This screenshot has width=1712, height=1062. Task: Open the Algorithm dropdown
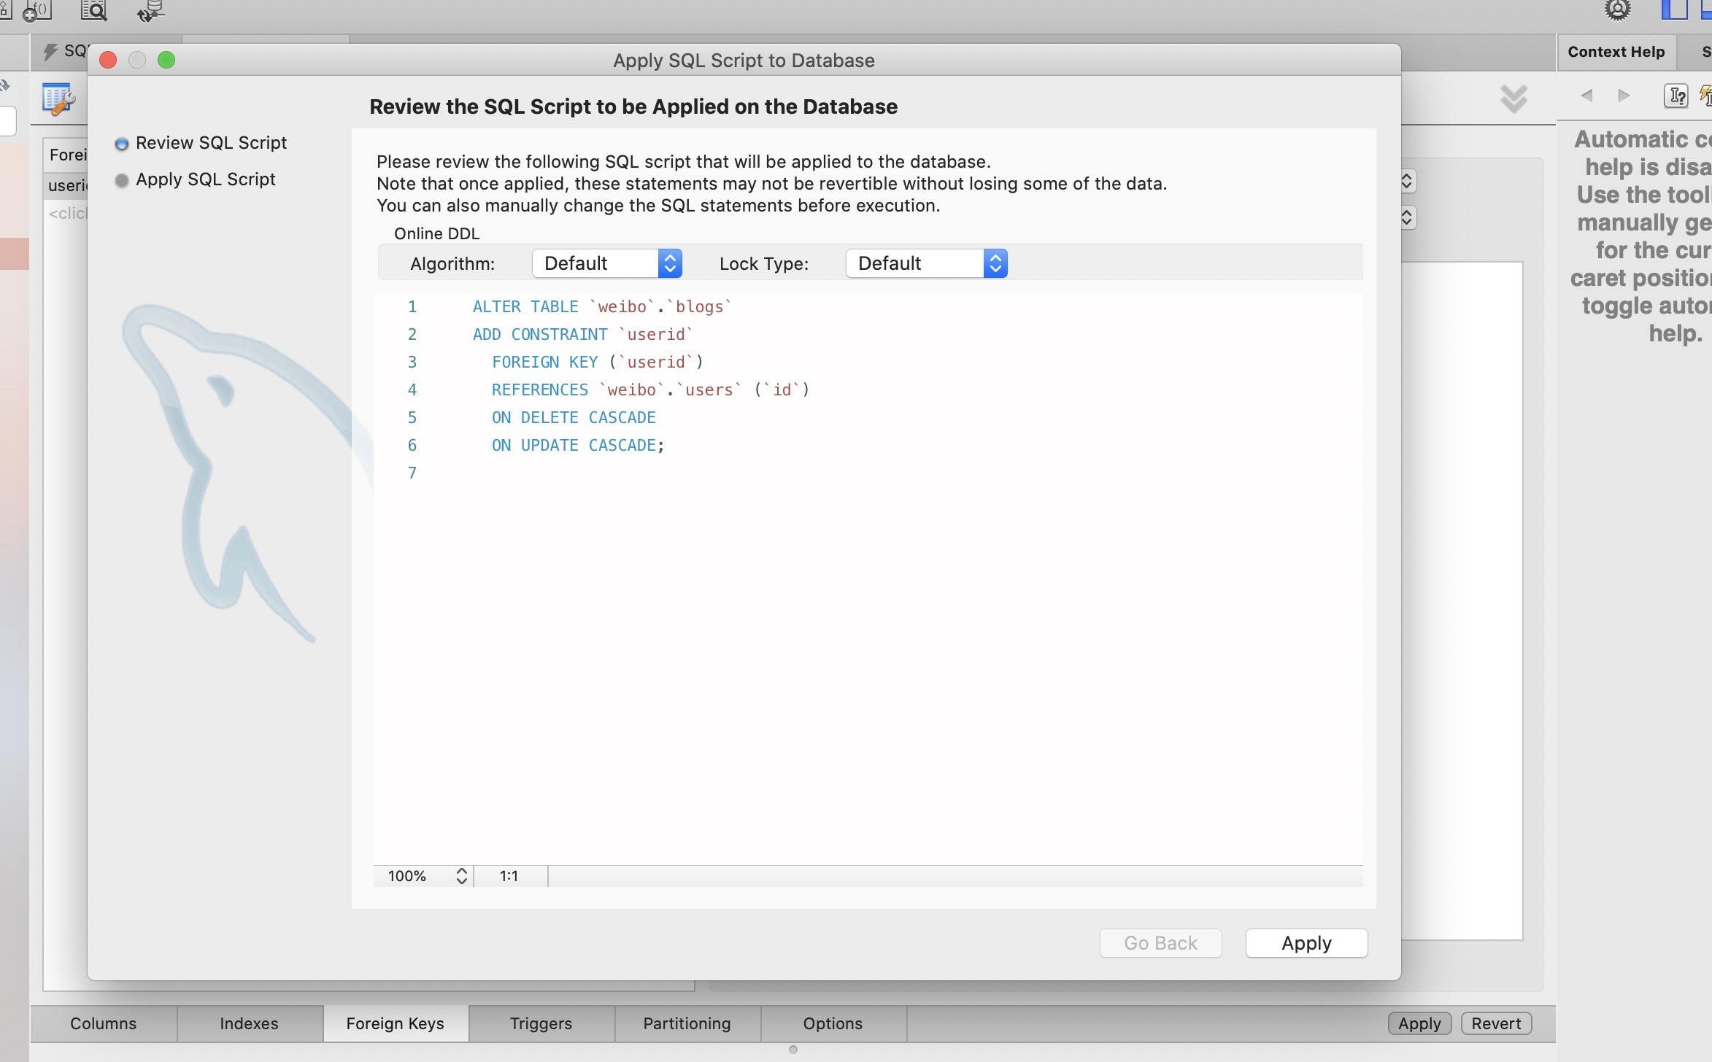click(607, 263)
